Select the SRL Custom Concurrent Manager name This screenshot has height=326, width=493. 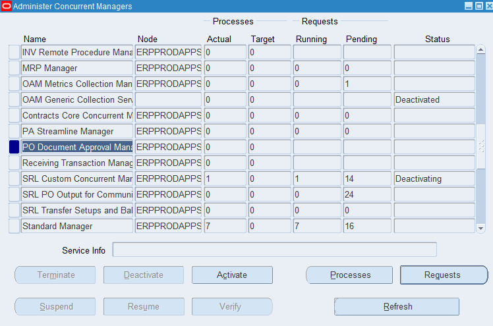pyautogui.click(x=77, y=179)
